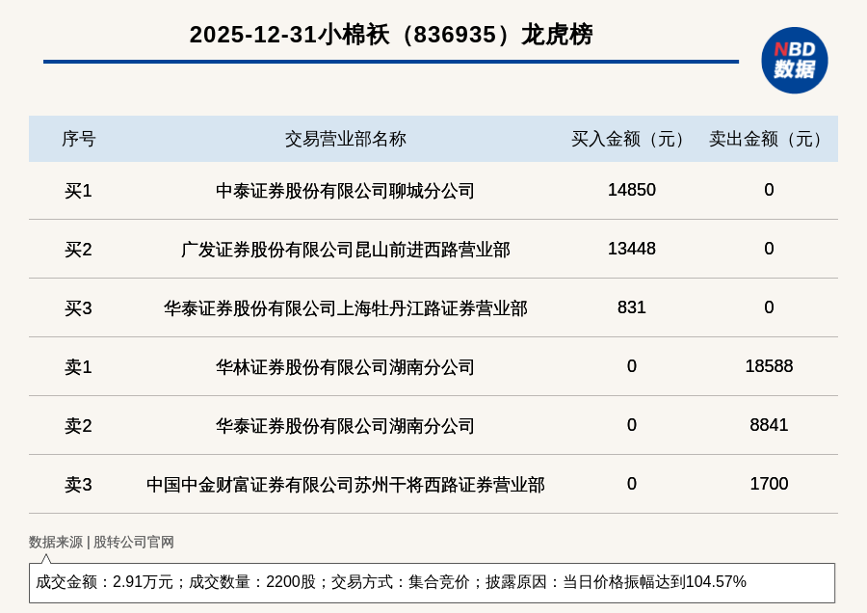Click the 买入金额（元） column header
Viewport: 867px width, 613px height.
[x=631, y=139]
